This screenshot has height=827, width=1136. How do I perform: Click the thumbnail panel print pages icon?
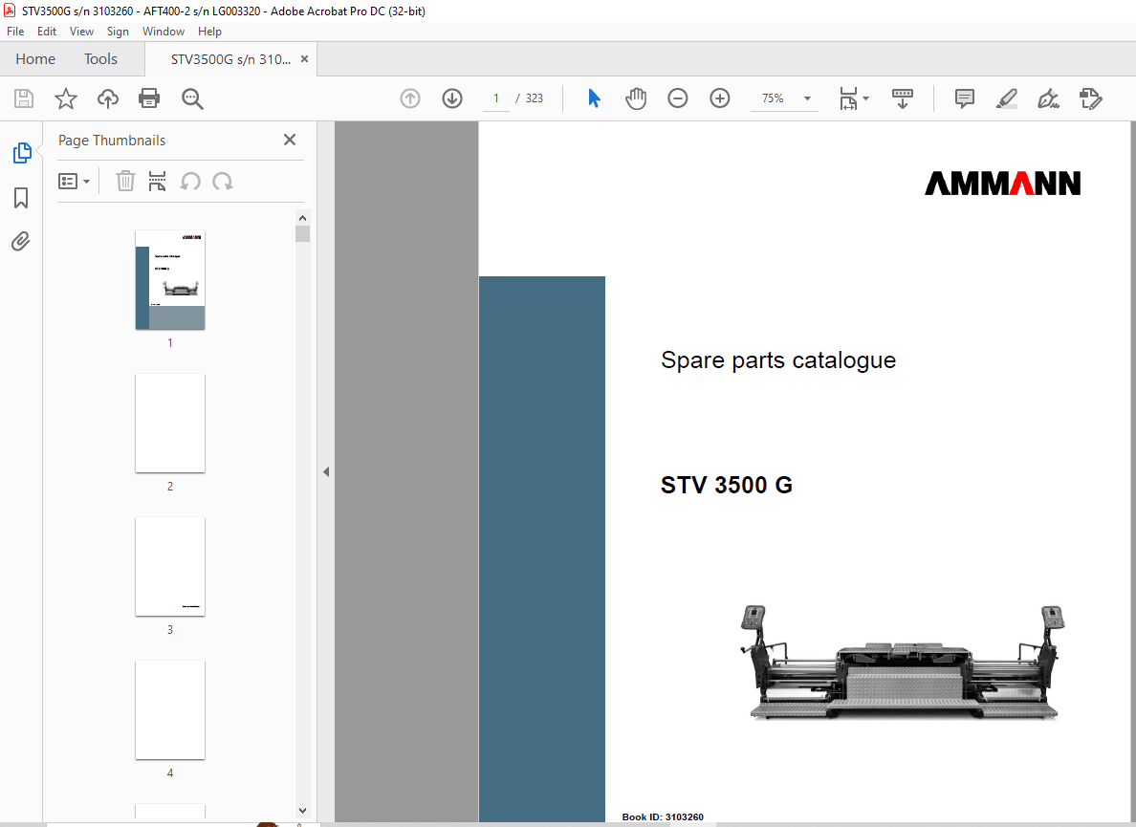click(x=157, y=181)
